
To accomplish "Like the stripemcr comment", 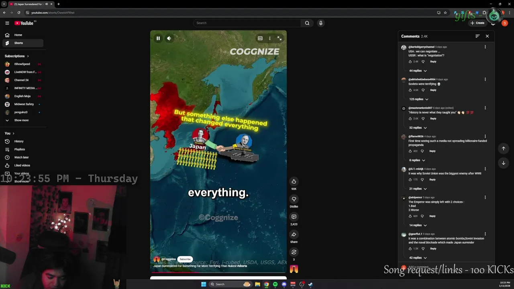I will pos(410,216).
